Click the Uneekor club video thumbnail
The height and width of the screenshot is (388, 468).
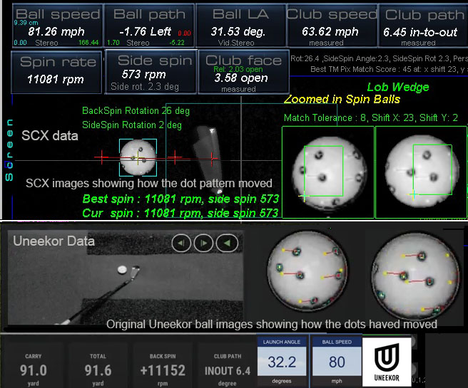[125, 278]
